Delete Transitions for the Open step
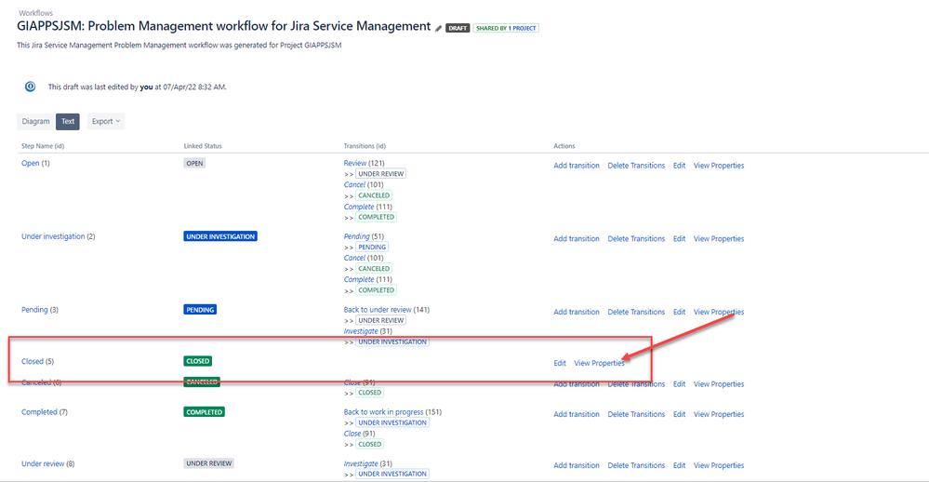This screenshot has width=929, height=482. [636, 166]
